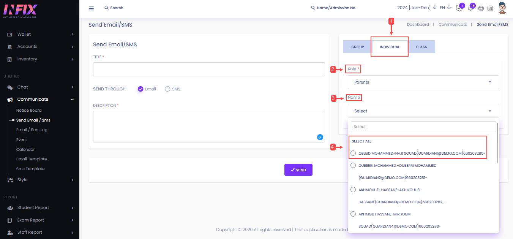Go to Communicate breadcrumb link

[x=453, y=24]
